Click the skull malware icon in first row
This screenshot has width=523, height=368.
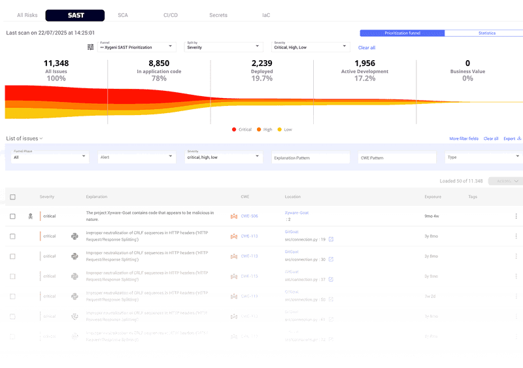(30, 216)
